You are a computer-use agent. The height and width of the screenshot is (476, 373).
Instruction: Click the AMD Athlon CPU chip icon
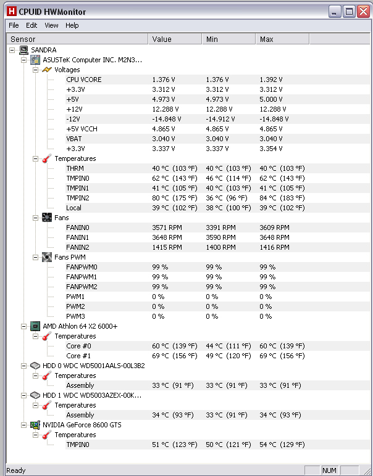click(35, 326)
